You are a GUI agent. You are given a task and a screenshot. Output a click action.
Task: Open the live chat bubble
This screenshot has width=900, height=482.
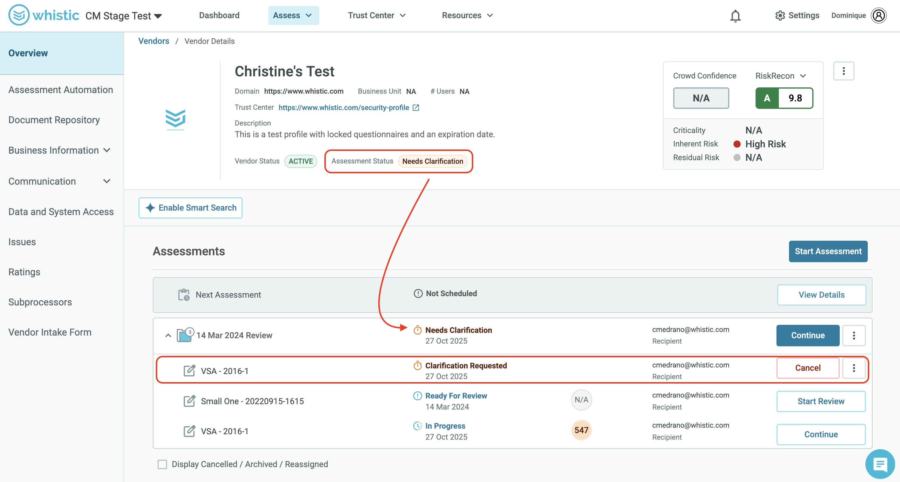click(x=880, y=464)
